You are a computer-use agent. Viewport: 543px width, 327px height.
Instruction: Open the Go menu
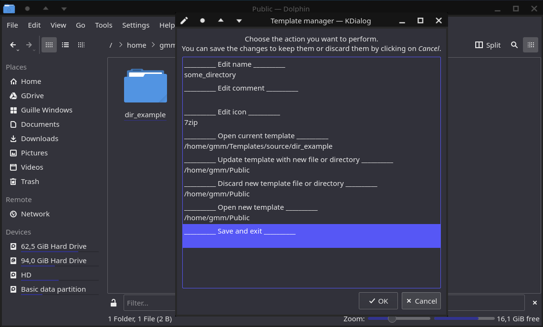(80, 25)
